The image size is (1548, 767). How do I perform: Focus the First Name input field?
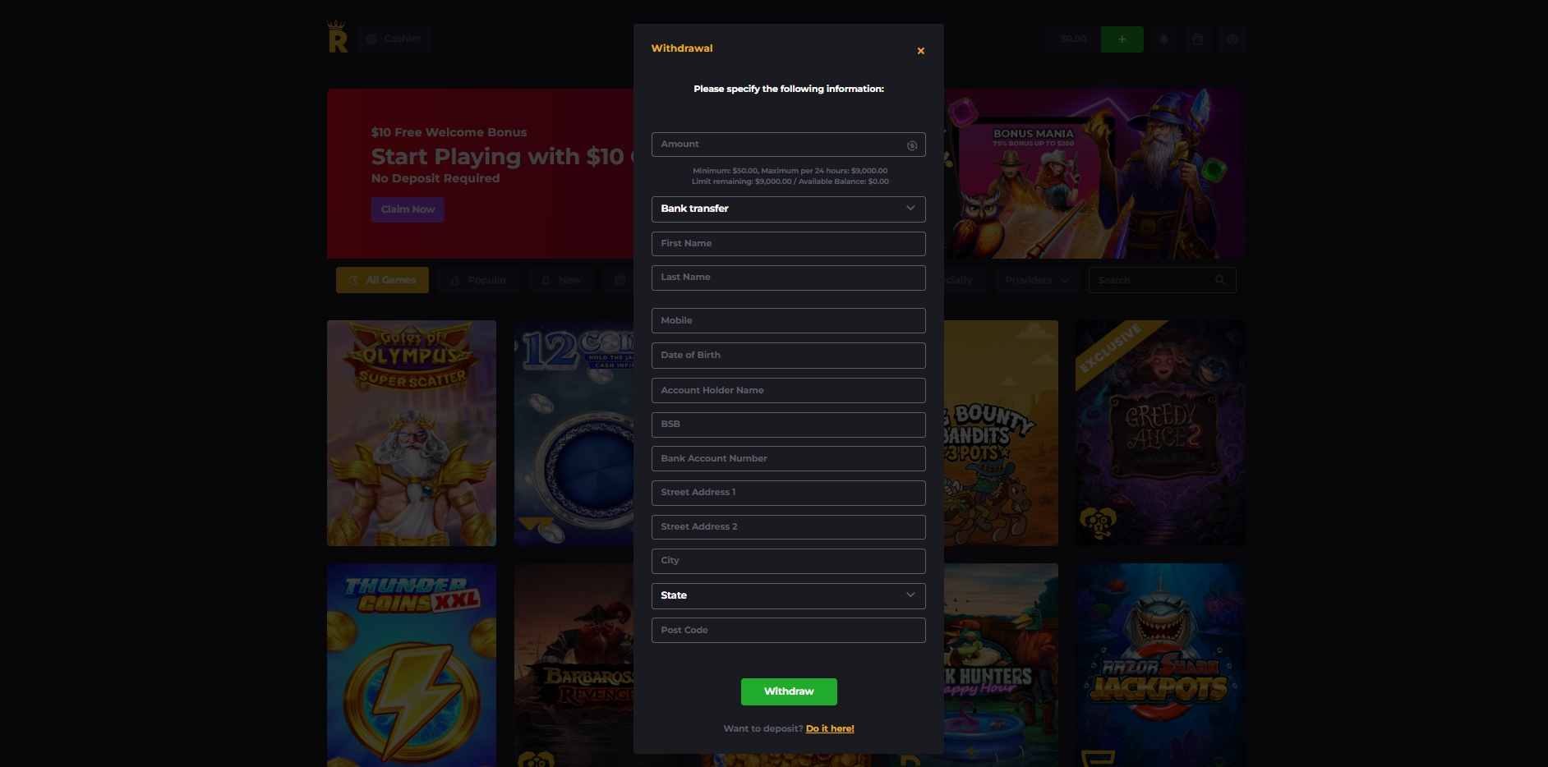point(788,244)
